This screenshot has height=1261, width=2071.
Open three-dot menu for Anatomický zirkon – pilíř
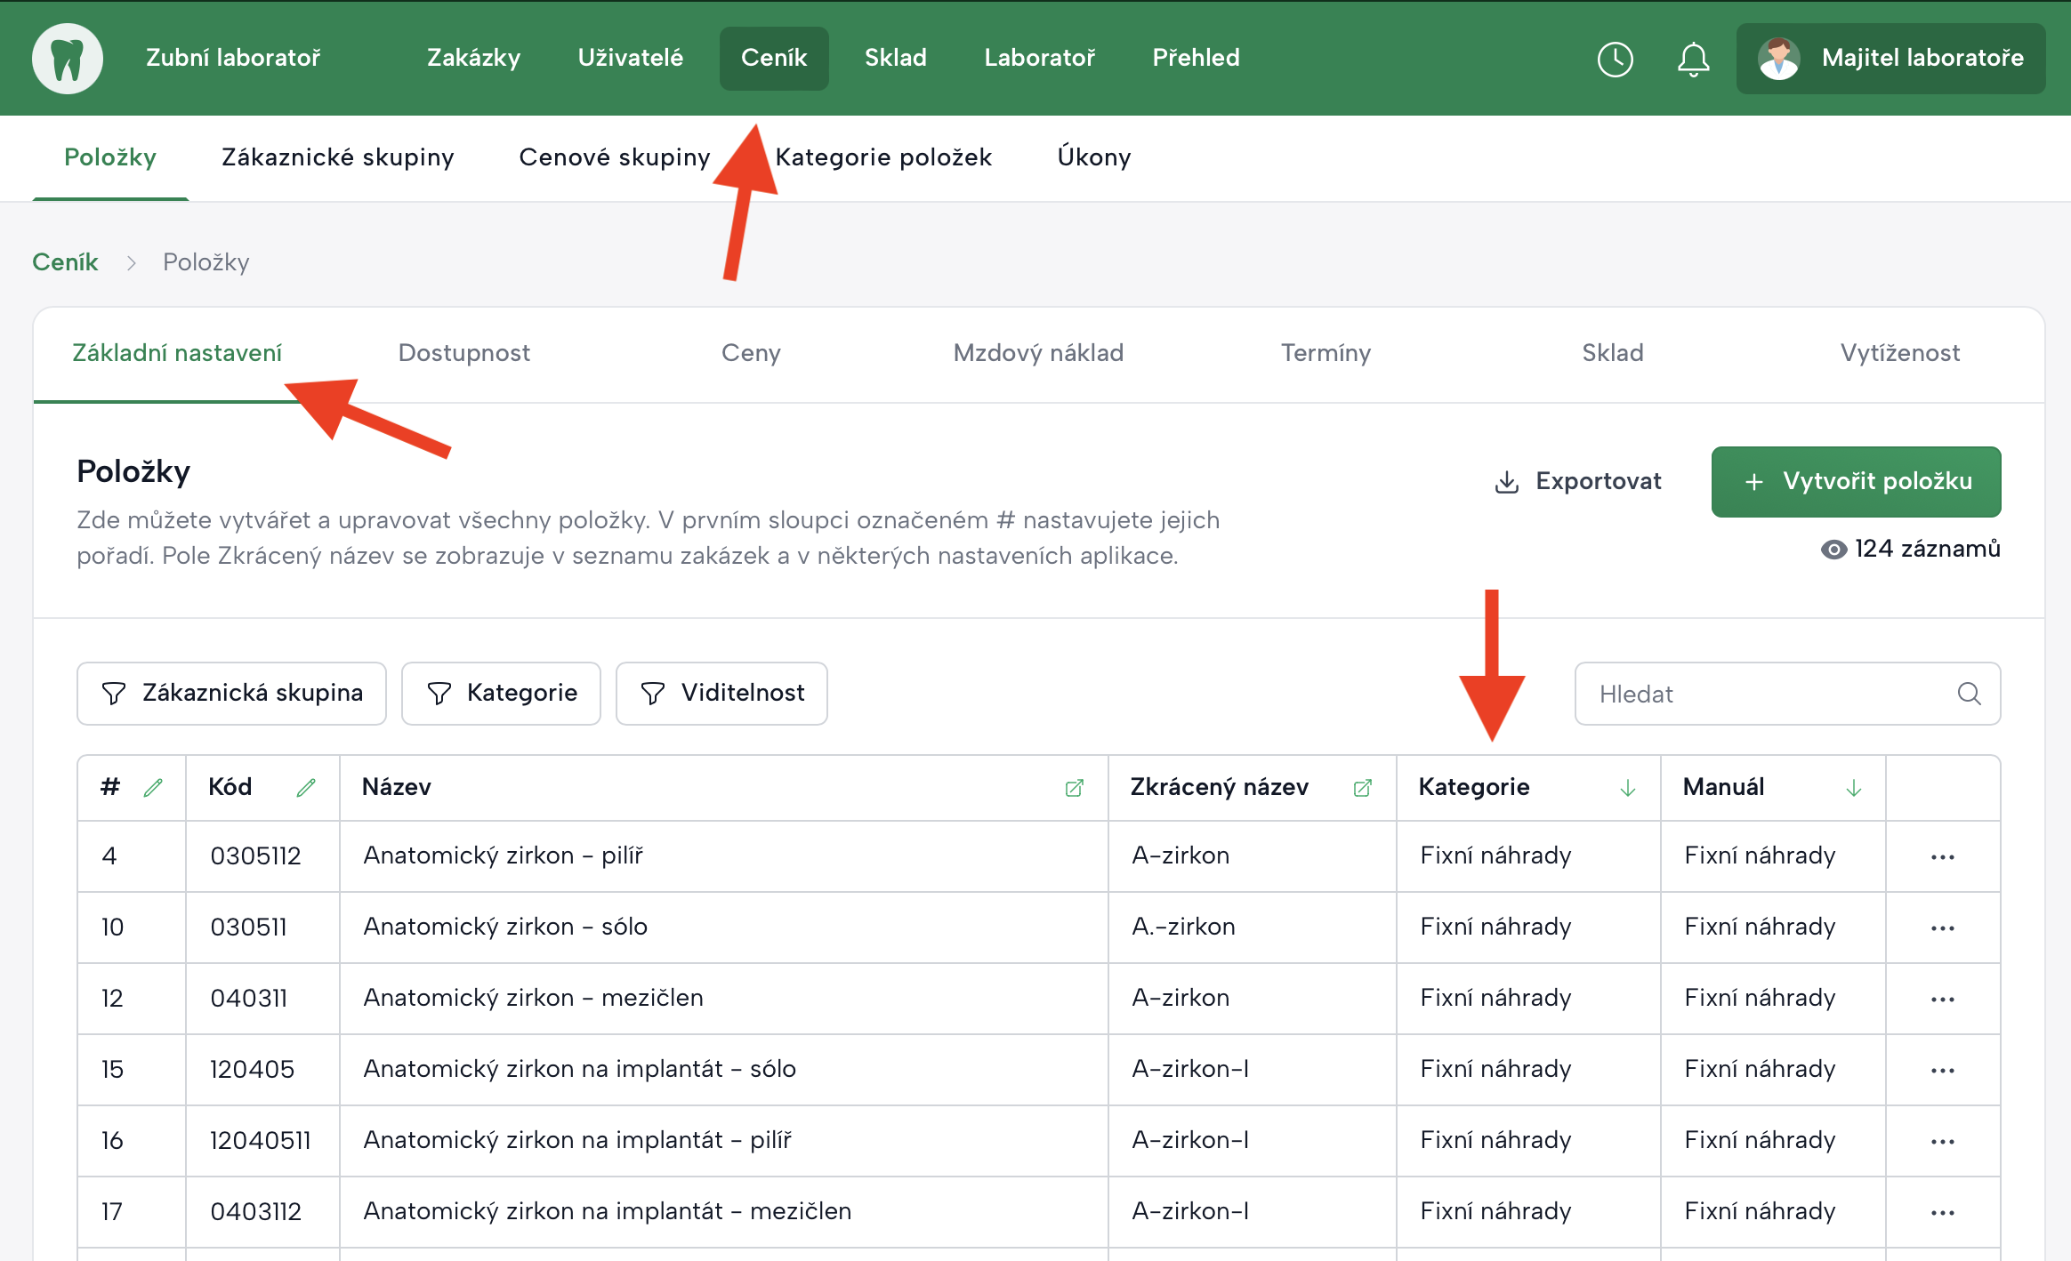point(1942,857)
